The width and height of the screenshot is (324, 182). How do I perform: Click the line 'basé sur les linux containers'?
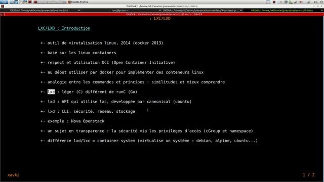pyautogui.click(x=82, y=53)
